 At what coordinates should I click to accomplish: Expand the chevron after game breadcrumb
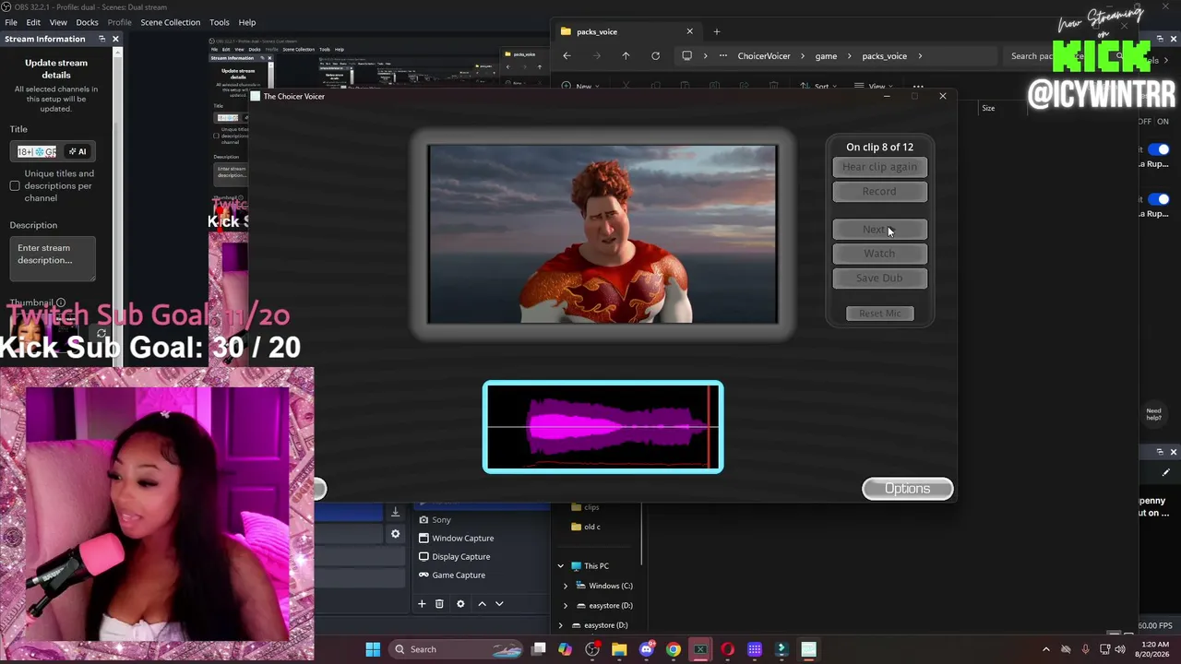[x=850, y=56]
